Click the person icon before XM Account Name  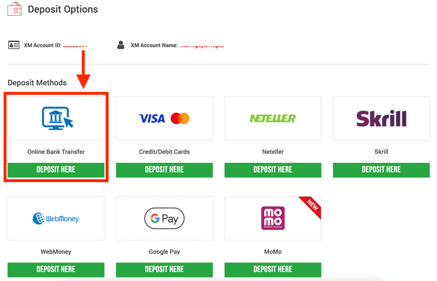pos(121,45)
